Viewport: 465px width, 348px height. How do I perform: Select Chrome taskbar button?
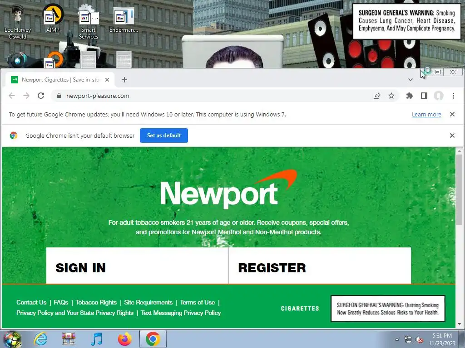click(153, 339)
